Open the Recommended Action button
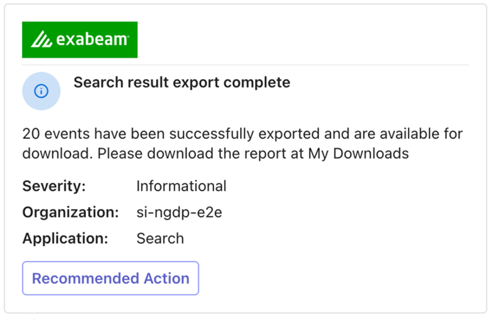This screenshot has width=493, height=320. (x=110, y=278)
